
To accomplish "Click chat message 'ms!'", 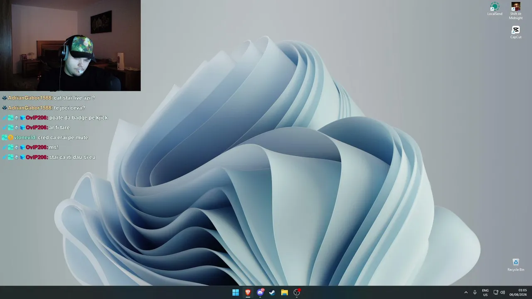I will pyautogui.click(x=54, y=147).
